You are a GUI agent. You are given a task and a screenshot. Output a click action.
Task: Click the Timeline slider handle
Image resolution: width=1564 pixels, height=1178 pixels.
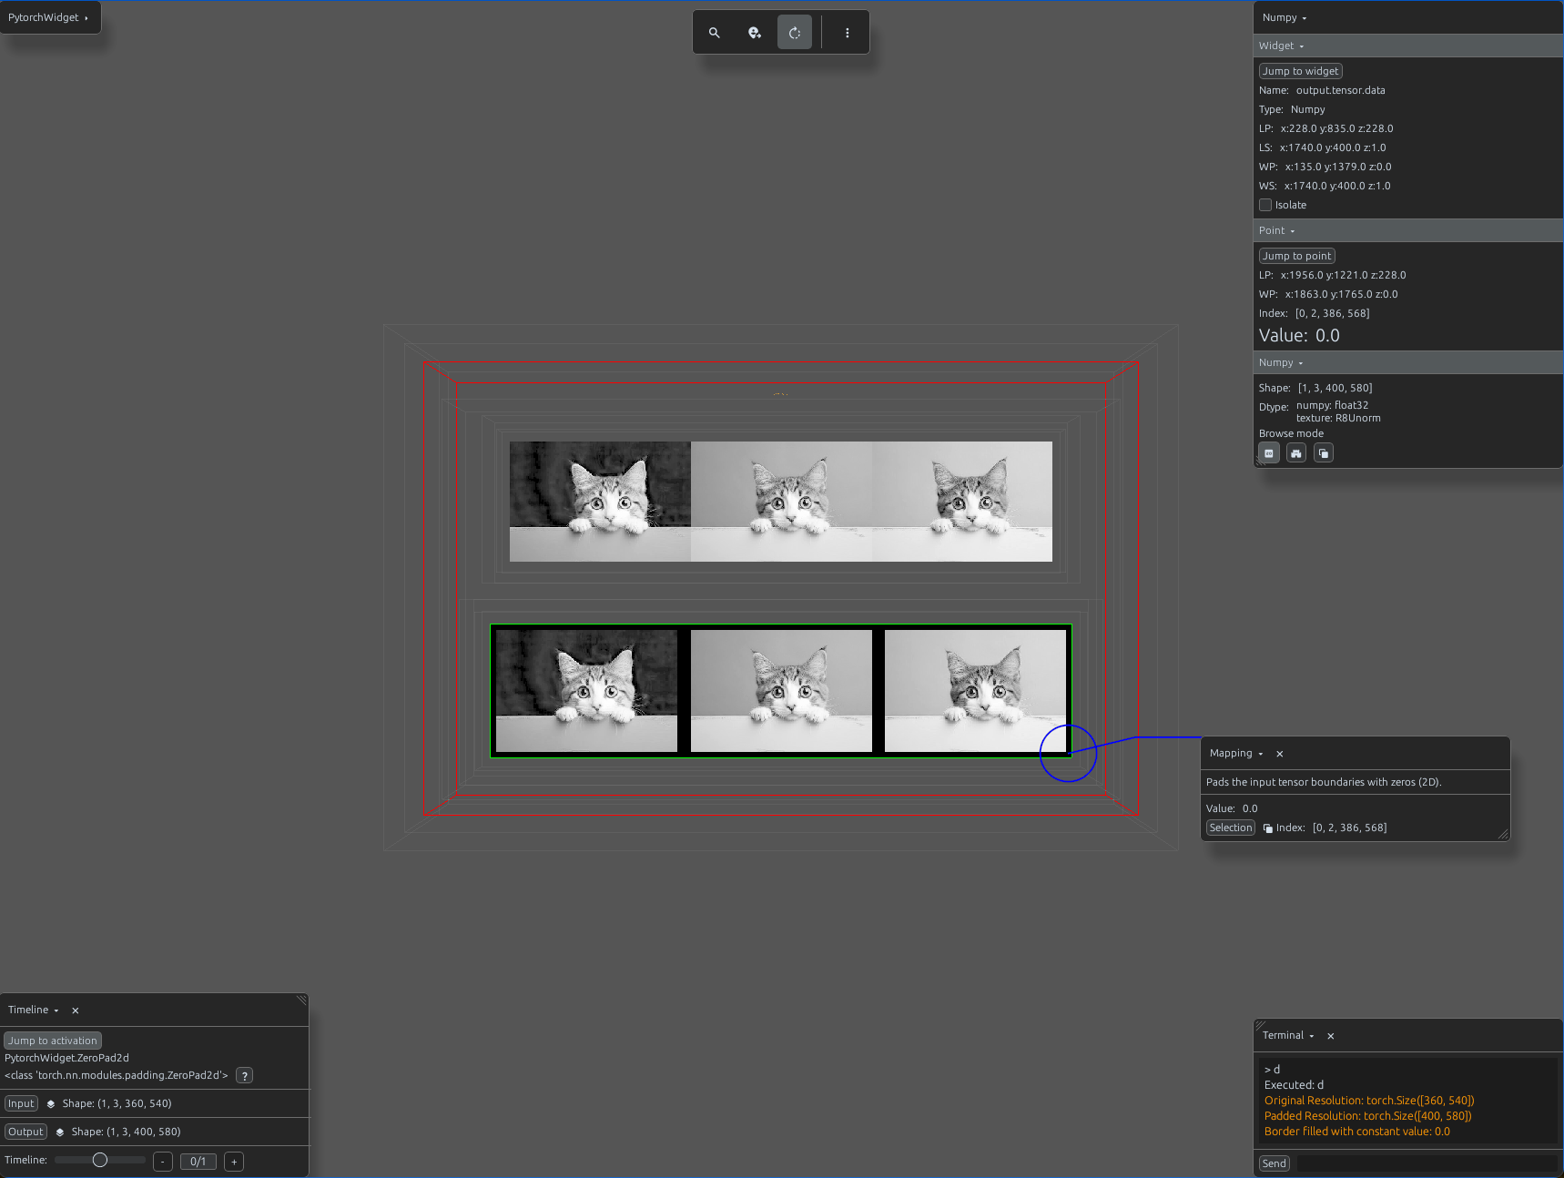[100, 1160]
